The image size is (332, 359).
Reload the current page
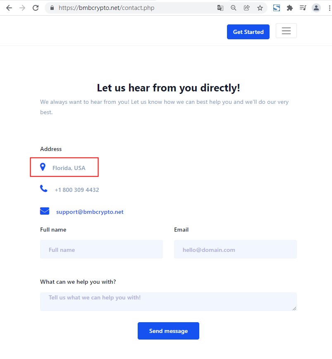tap(36, 8)
